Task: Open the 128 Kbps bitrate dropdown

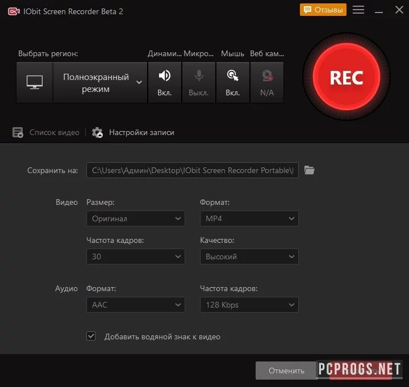Action: pos(249,305)
